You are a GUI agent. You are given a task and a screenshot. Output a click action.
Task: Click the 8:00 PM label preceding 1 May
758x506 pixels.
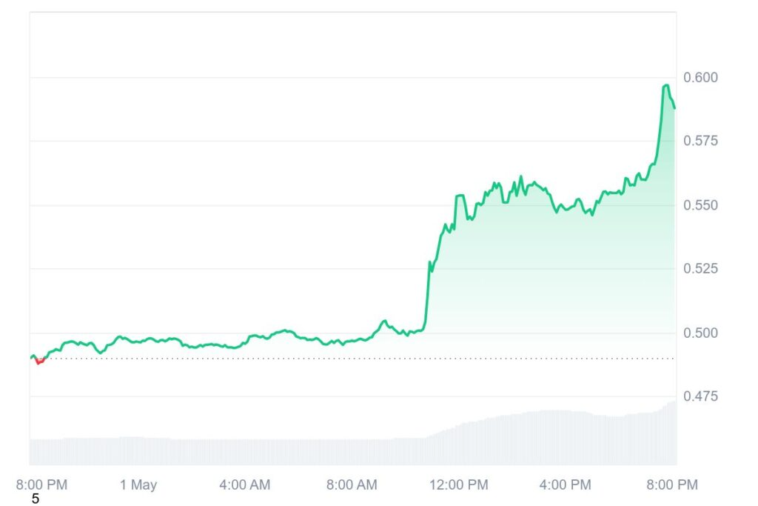point(41,485)
